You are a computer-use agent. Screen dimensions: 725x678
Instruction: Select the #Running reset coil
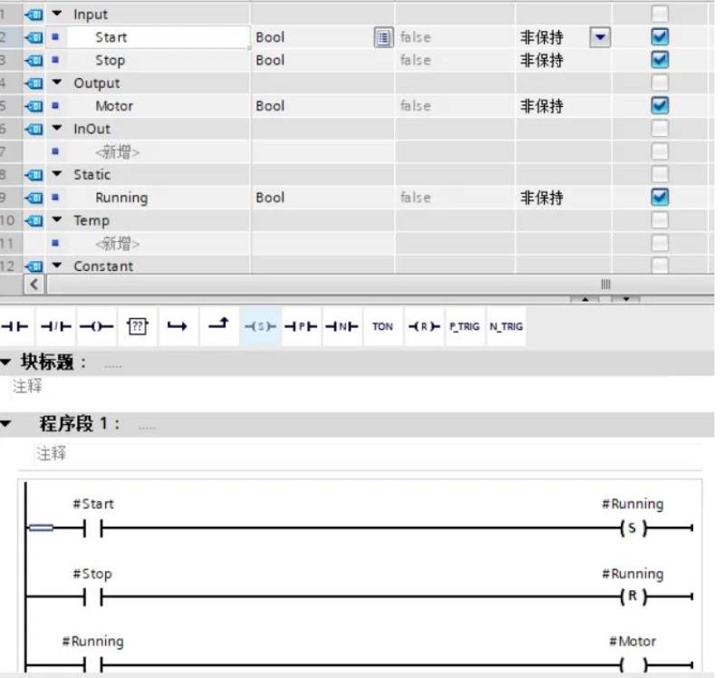[633, 596]
